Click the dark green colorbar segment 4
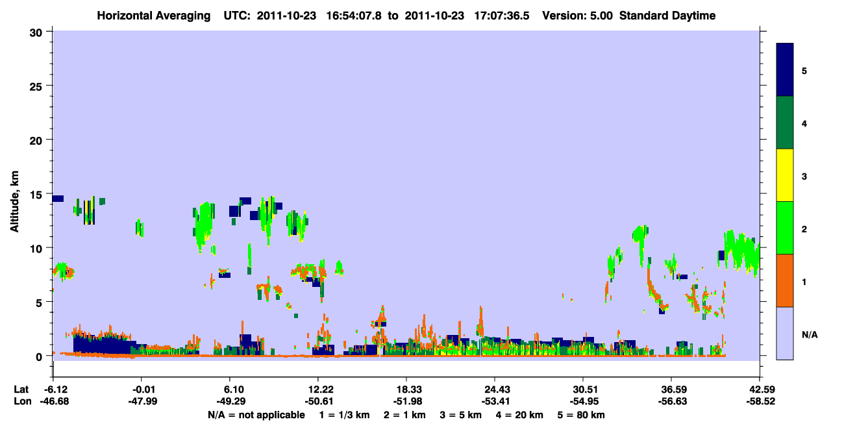 pos(785,123)
